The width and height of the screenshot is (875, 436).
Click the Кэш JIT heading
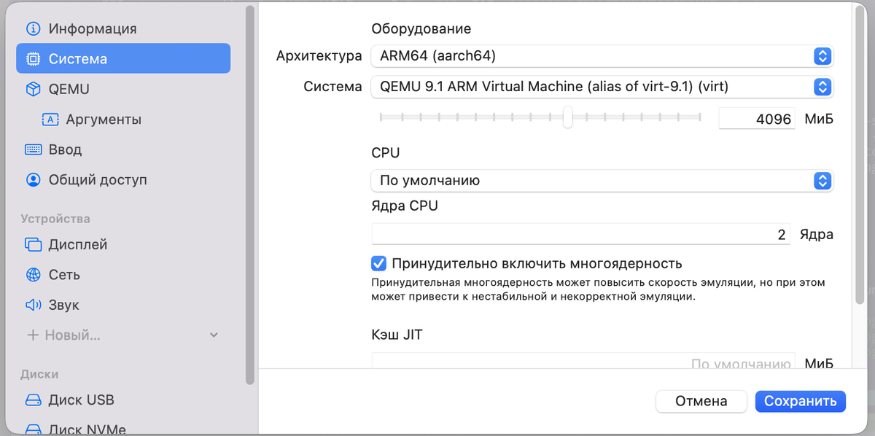tap(397, 335)
